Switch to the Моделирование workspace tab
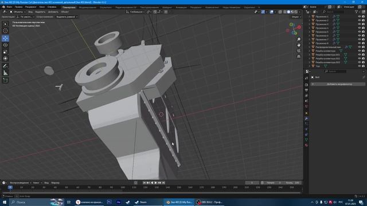 pos(88,7)
